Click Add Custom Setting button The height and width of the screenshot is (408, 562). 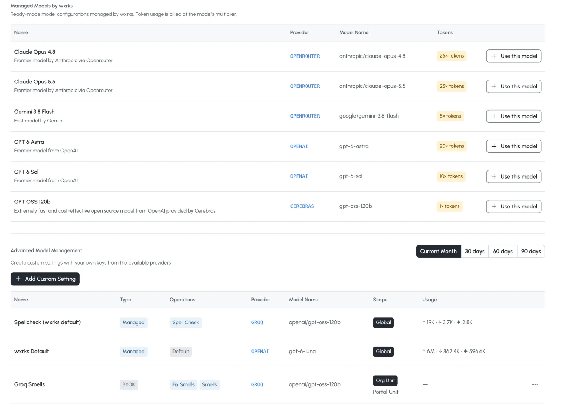[45, 279]
